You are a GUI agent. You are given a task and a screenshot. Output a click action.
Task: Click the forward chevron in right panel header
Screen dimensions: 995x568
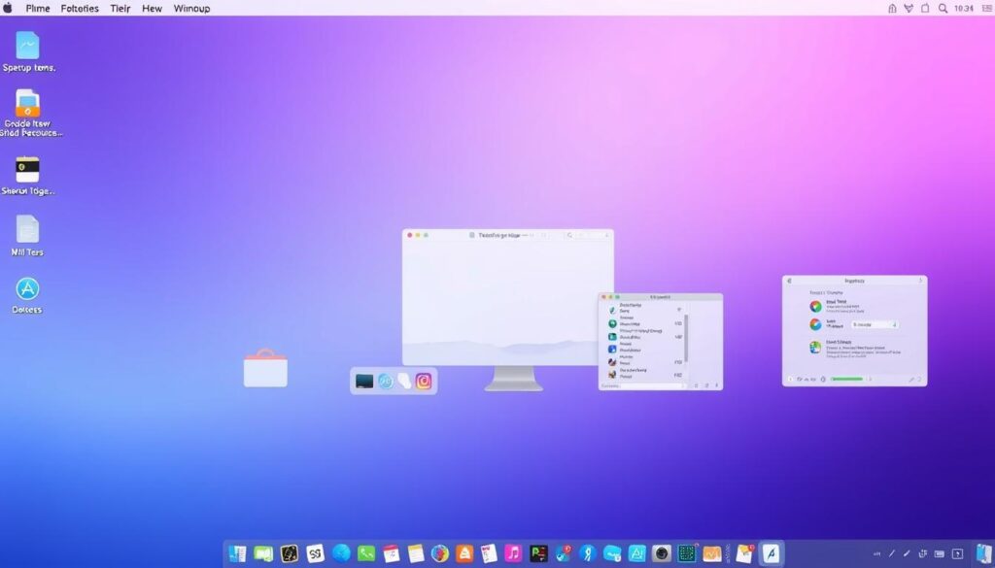click(x=919, y=281)
